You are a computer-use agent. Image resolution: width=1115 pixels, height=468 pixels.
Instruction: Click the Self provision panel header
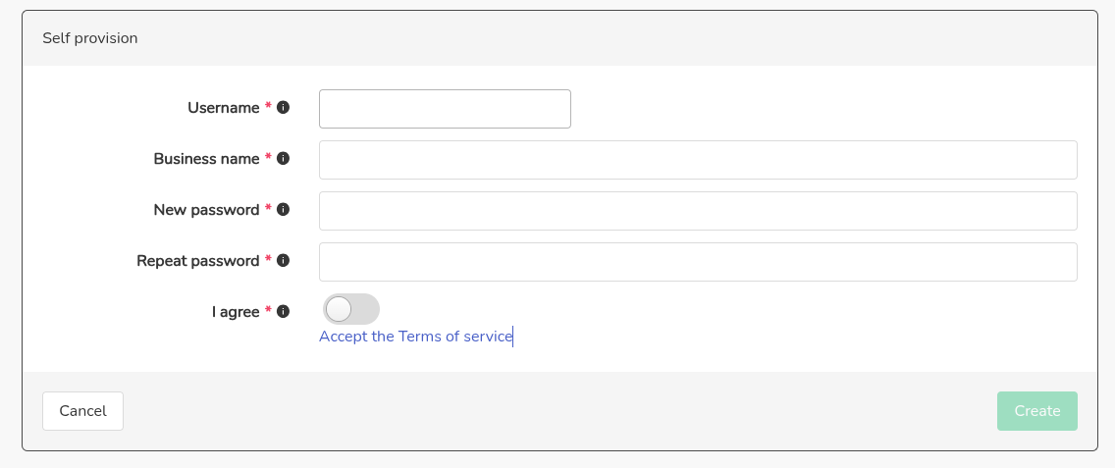pos(90,38)
